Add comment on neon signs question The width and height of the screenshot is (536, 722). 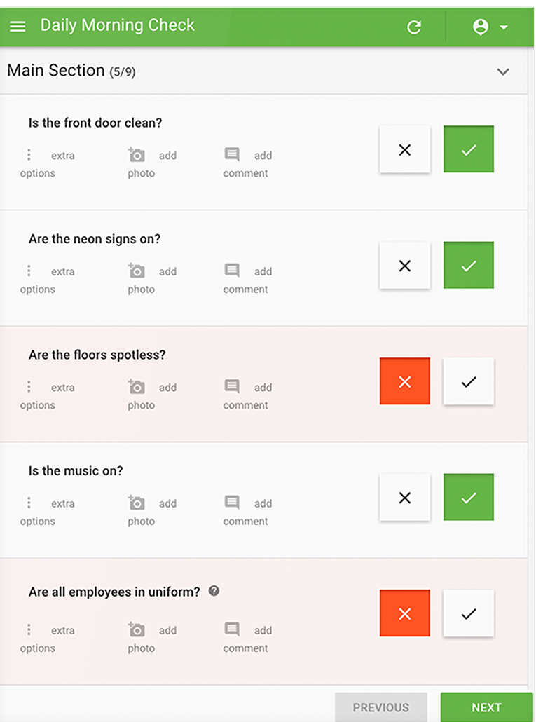pyautogui.click(x=232, y=271)
